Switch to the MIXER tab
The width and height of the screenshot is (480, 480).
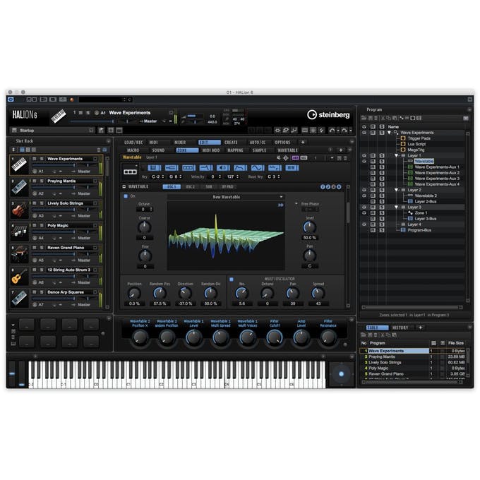180,143
